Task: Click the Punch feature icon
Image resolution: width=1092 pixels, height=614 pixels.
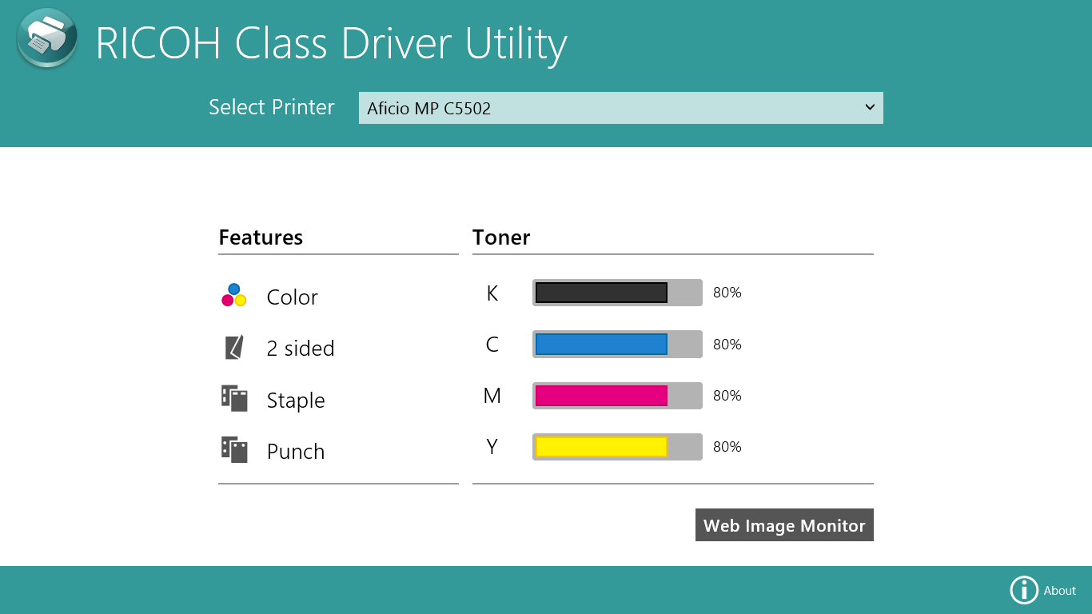Action: pyautogui.click(x=234, y=450)
